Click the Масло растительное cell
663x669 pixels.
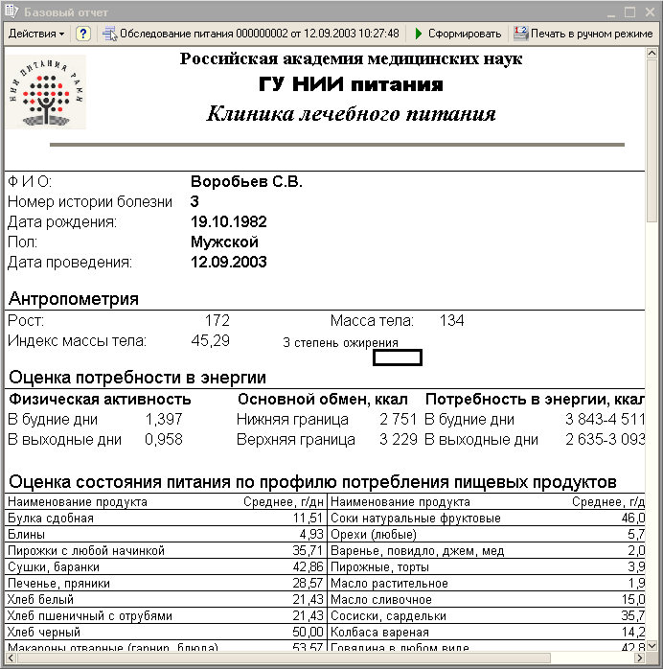(x=389, y=584)
